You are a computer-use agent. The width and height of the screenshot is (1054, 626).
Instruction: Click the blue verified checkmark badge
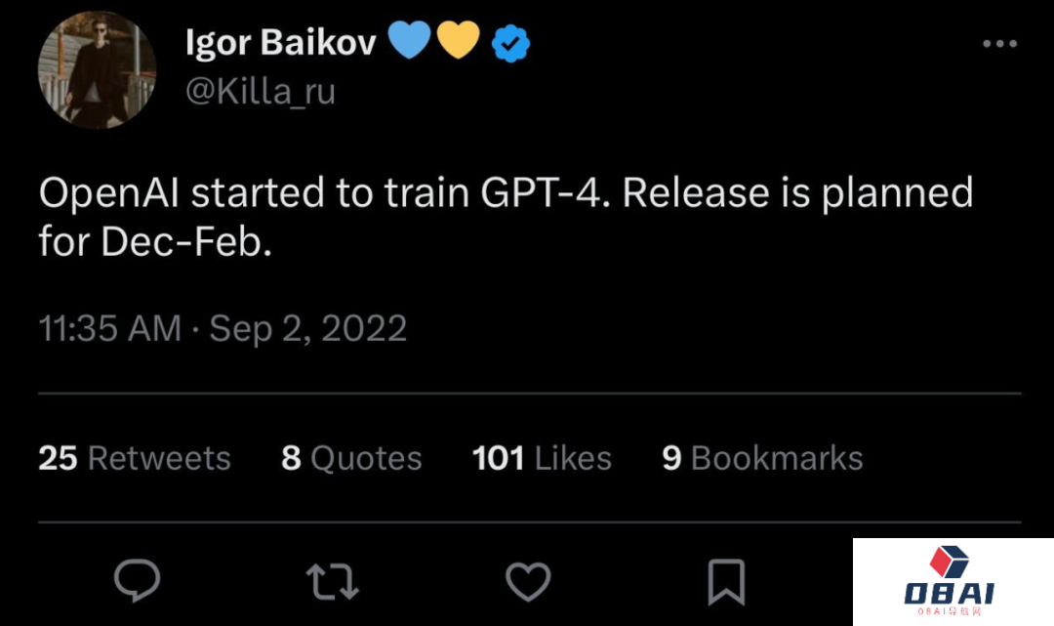coord(510,42)
